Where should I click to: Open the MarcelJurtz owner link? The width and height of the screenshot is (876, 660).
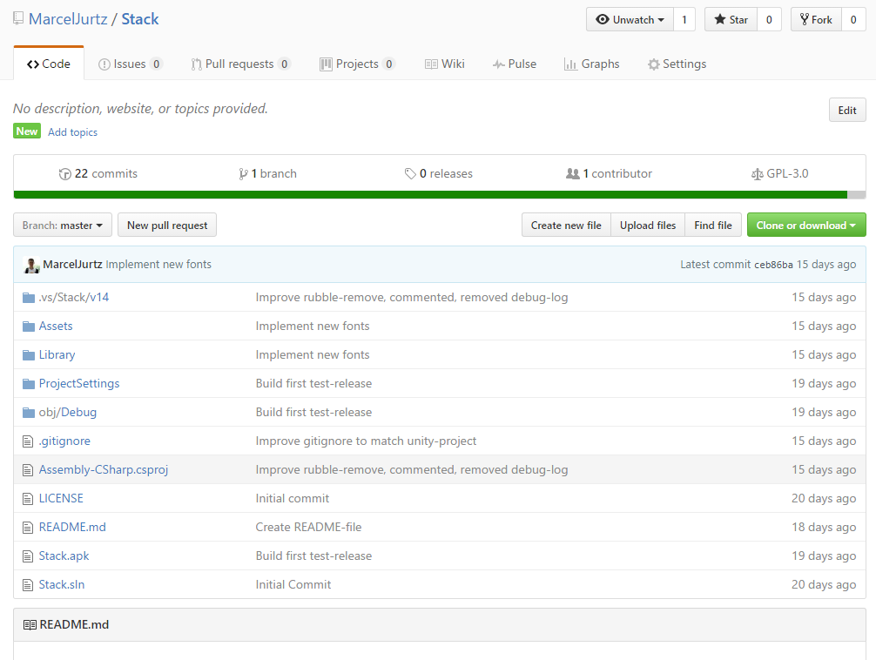coord(68,19)
